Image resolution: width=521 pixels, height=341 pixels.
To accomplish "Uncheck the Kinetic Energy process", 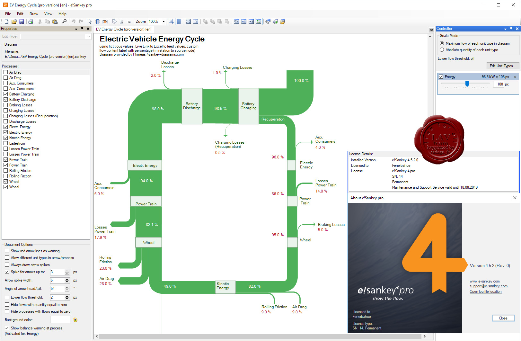I will coord(5,138).
